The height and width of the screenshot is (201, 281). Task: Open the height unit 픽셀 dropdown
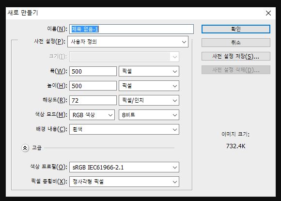[149, 86]
